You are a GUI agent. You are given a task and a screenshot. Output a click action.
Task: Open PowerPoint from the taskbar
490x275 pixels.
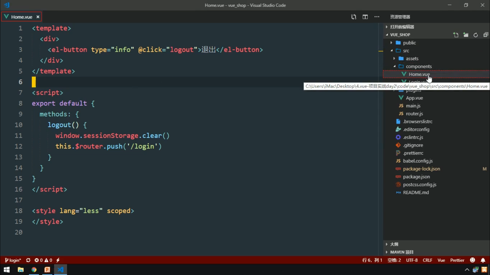point(47,270)
